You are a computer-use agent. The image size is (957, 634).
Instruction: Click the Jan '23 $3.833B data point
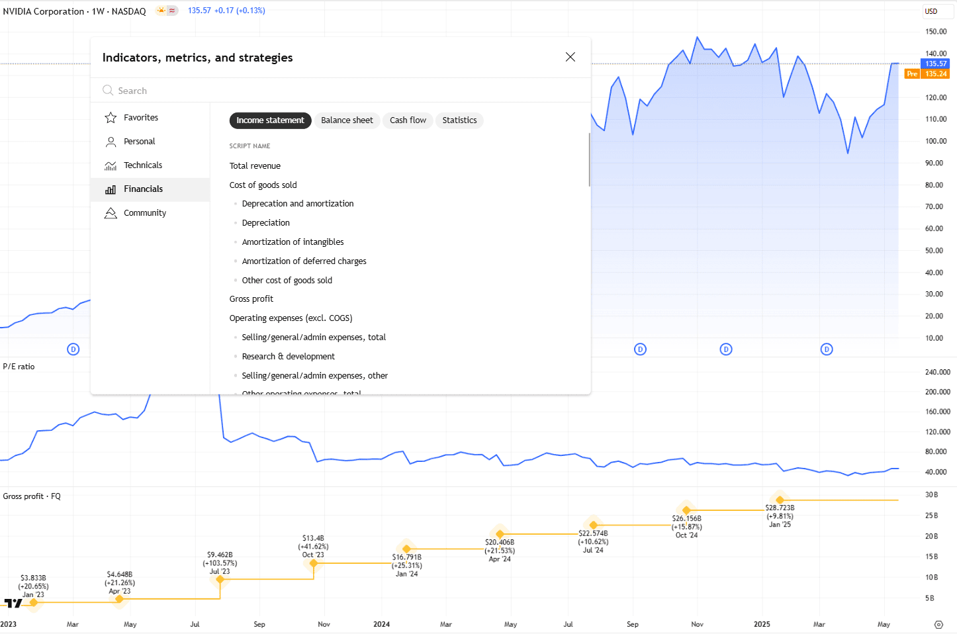coord(34,602)
